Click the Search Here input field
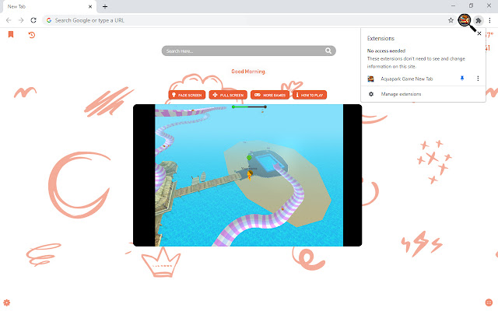 248,51
